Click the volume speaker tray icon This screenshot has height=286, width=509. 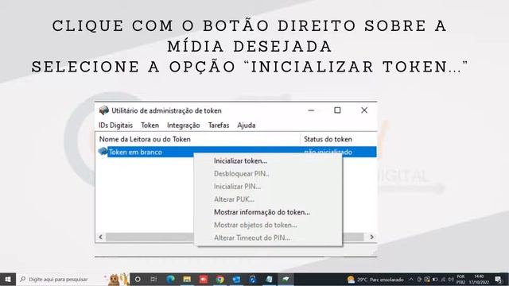451,279
